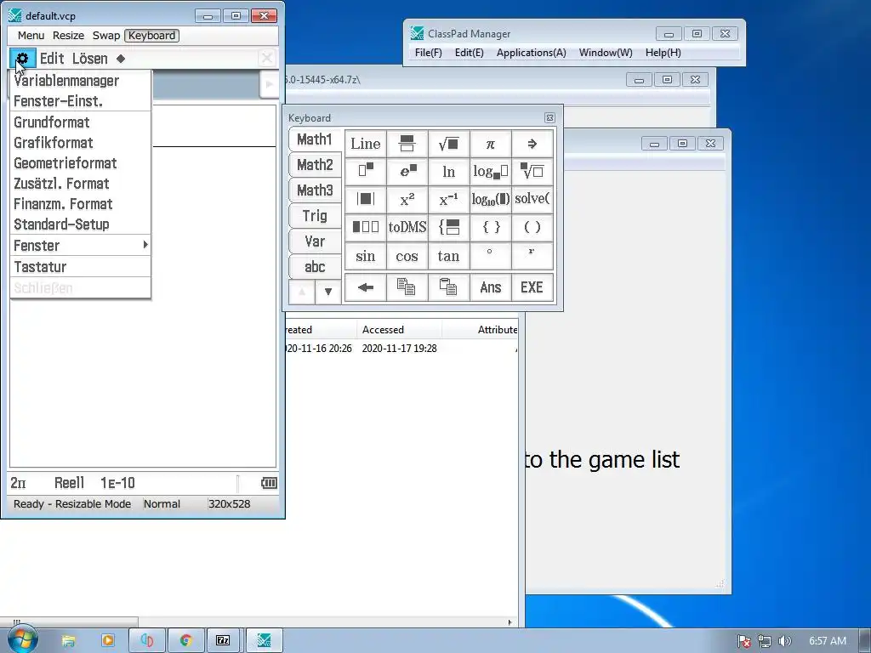This screenshot has width=871, height=653.
Task: Click the toDMS key
Action: (407, 227)
